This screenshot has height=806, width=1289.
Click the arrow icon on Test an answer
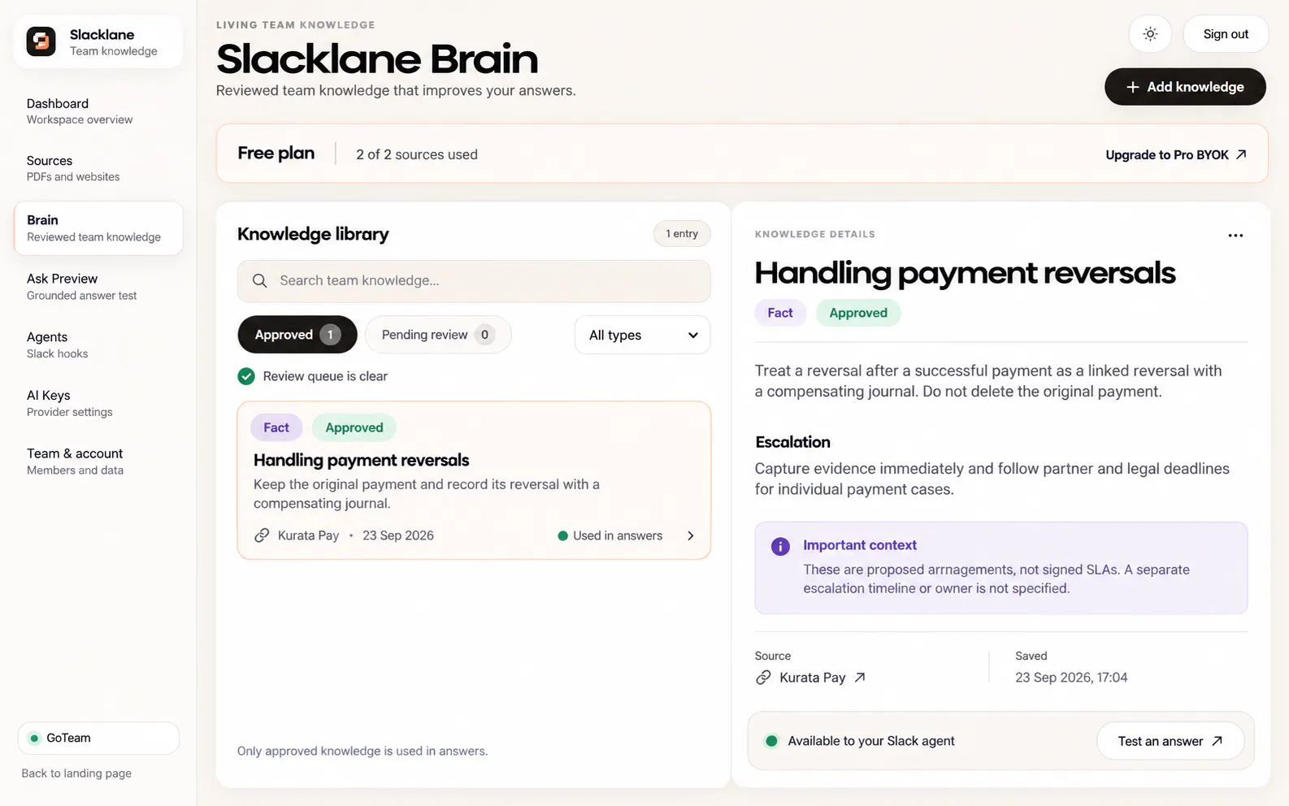(1217, 741)
